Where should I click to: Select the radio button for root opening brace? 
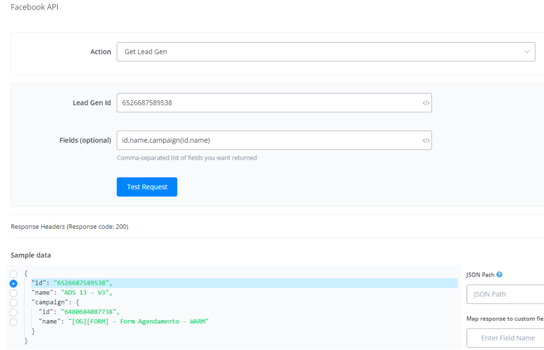(13, 274)
